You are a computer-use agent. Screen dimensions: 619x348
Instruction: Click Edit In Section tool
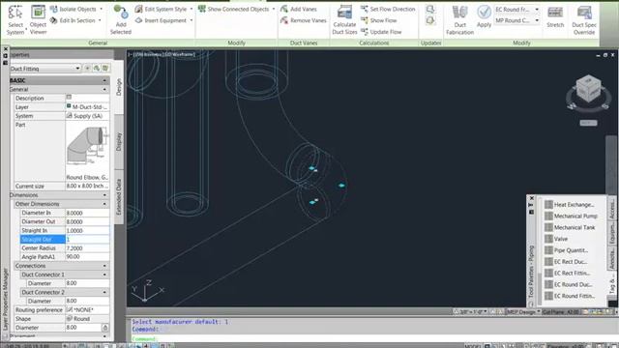click(75, 20)
